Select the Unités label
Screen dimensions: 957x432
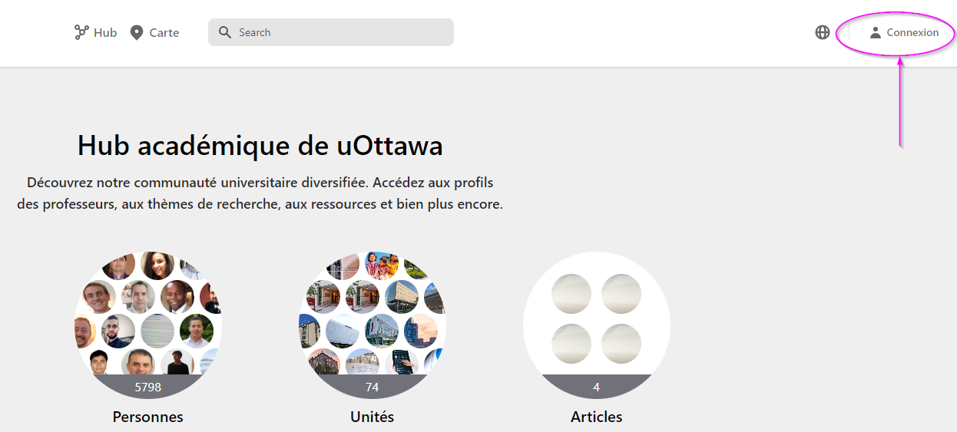[373, 417]
